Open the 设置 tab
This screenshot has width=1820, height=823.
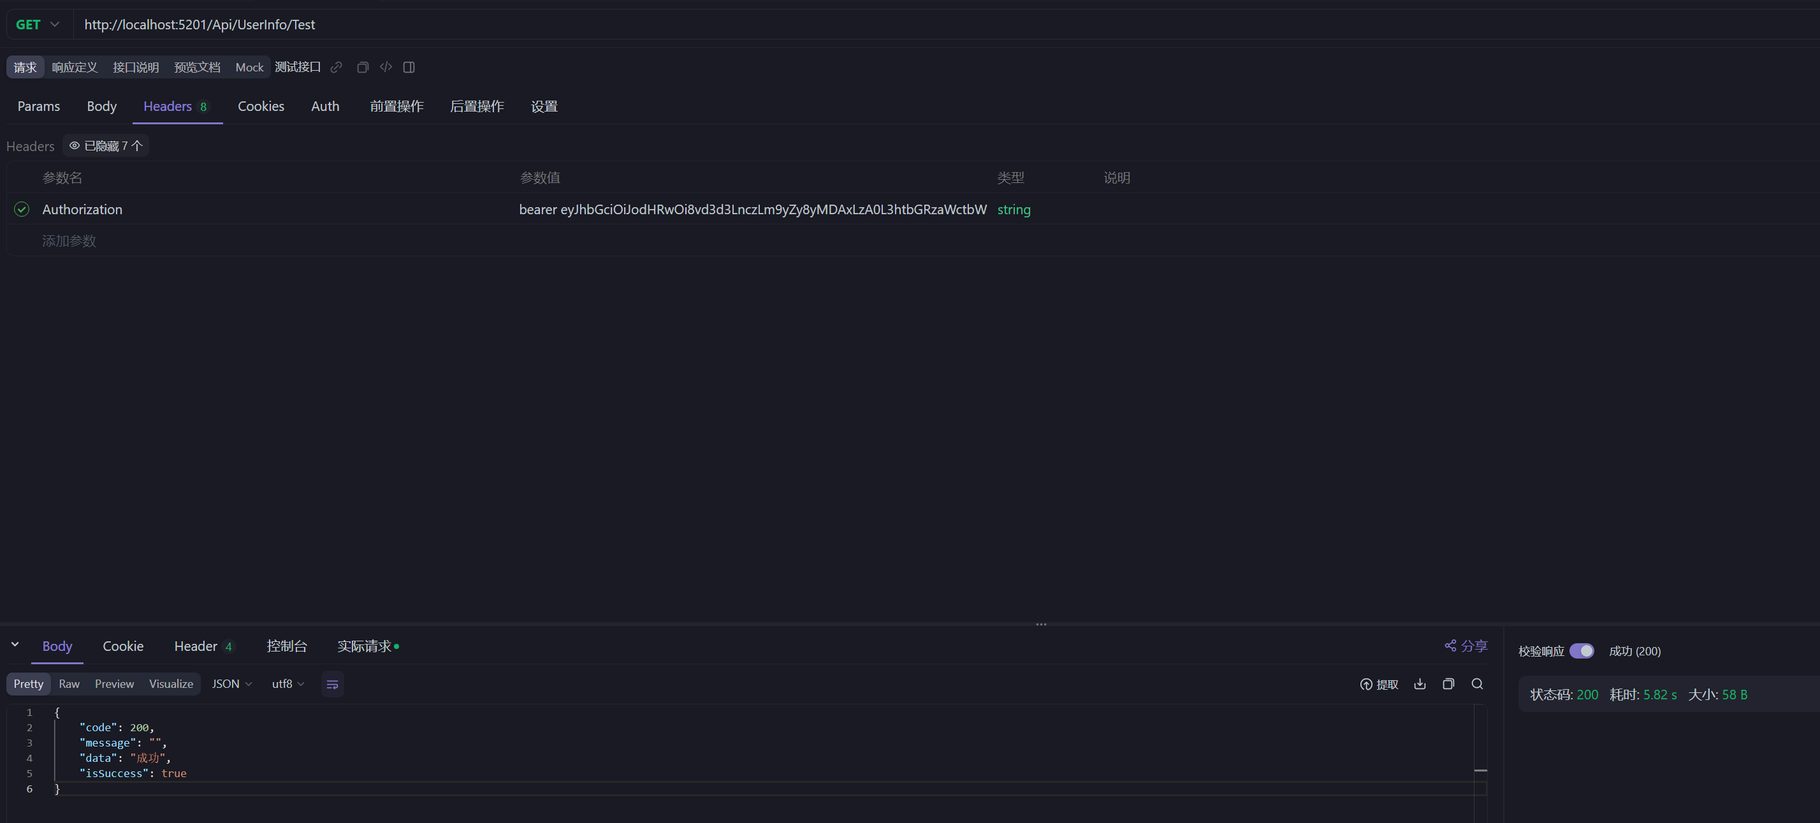click(x=544, y=106)
